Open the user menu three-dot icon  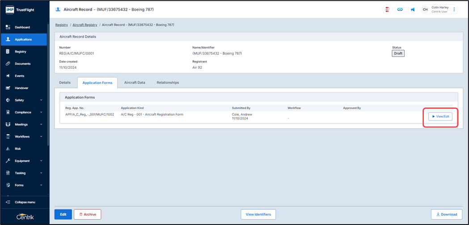[454, 9]
